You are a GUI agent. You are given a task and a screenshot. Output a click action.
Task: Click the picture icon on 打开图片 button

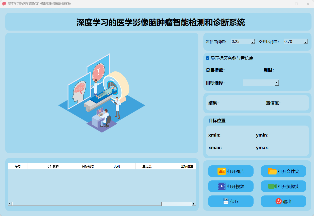[221, 171]
